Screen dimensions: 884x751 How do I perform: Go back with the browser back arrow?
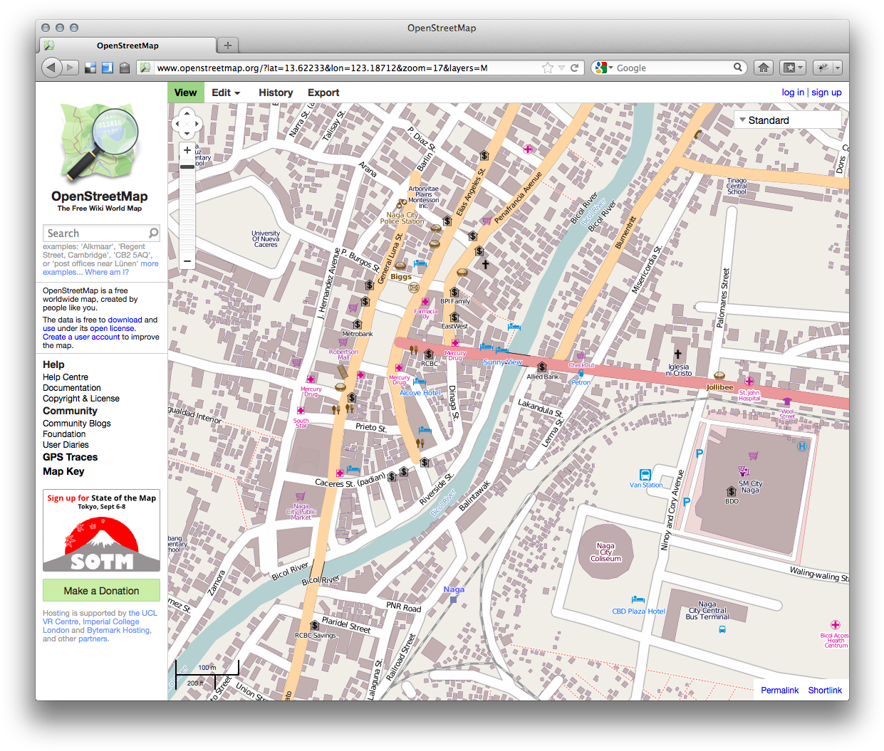51,68
